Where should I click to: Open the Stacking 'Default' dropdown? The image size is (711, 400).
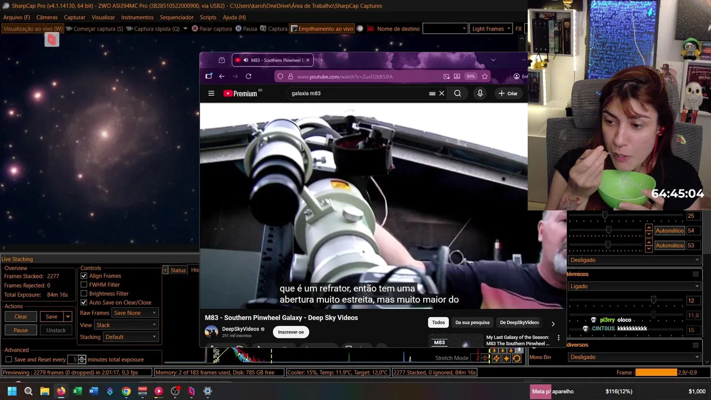click(x=131, y=337)
